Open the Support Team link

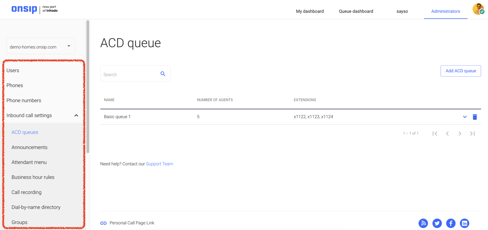point(159,164)
